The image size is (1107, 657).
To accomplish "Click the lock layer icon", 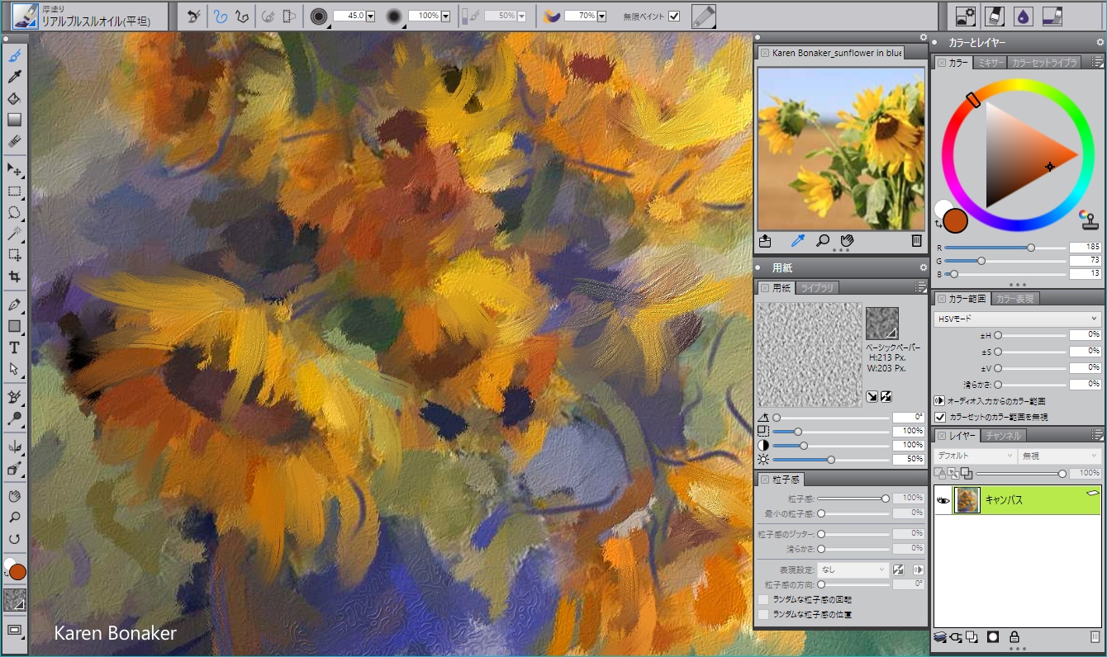I will tap(1014, 637).
